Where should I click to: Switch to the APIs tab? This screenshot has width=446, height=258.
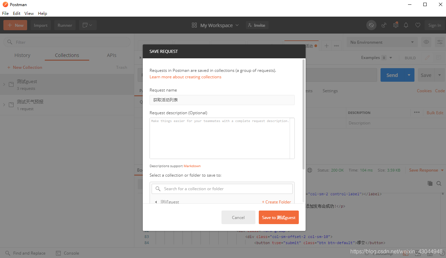112,55
